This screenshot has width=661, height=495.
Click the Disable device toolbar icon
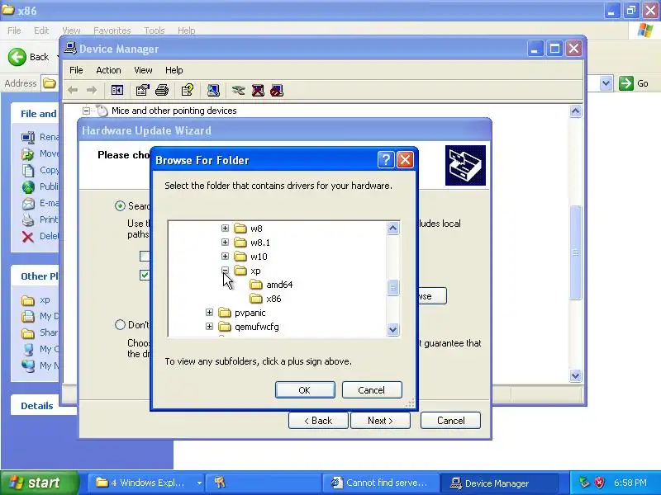[277, 90]
